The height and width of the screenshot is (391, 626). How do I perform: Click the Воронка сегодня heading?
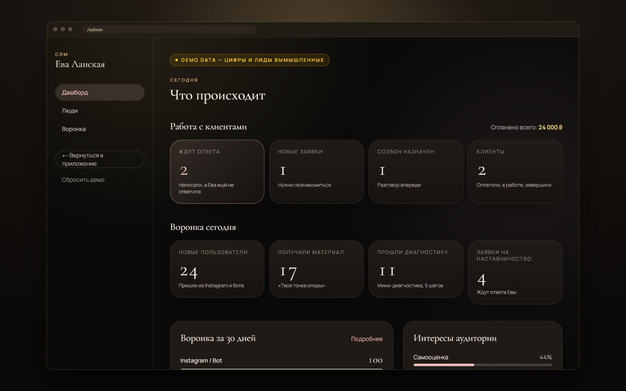(203, 227)
